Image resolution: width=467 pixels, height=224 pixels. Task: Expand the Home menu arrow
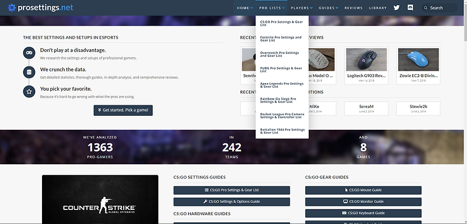point(252,8)
